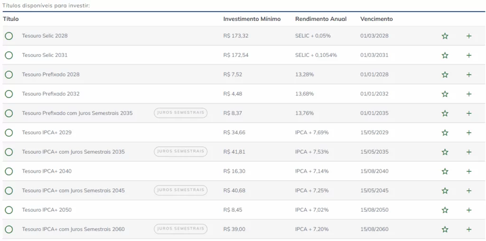Plus icon for Prefixado com Juros Semestrais 2035

pos(469,113)
